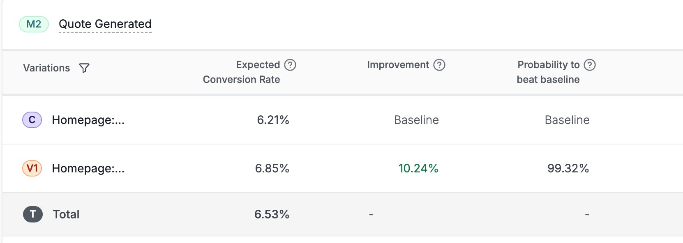
Task: Open the Variations filter funnel icon
Action: tap(84, 68)
